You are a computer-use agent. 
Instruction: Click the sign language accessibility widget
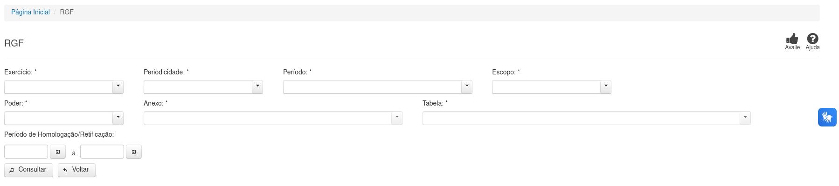[827, 117]
